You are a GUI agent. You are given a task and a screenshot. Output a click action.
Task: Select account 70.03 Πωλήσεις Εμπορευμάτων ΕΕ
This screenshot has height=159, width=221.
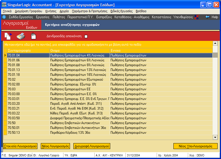(x=108, y=89)
